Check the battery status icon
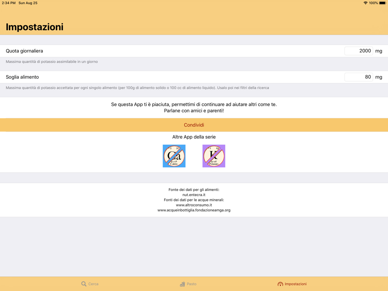Image resolution: width=388 pixels, height=291 pixels. [x=383, y=3]
